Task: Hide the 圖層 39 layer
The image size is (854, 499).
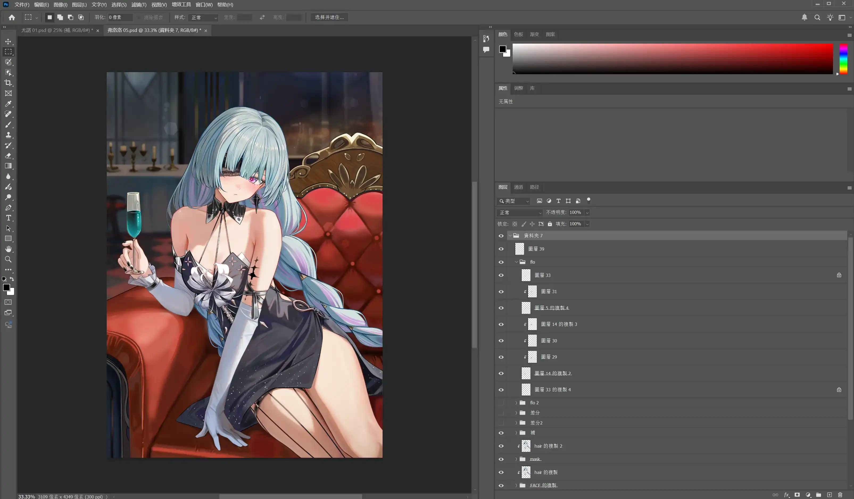Action: click(501, 249)
